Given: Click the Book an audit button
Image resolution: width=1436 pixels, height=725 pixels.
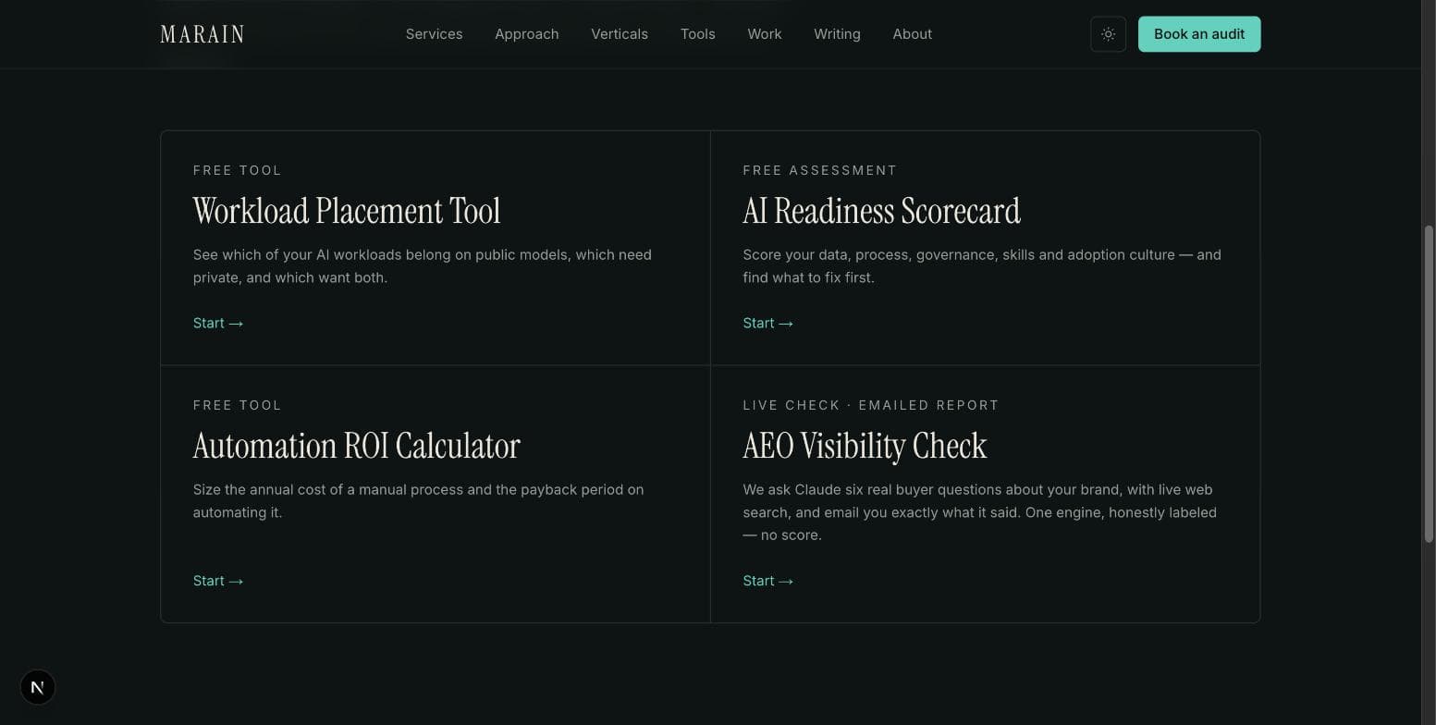Looking at the screenshot, I should click(1198, 34).
